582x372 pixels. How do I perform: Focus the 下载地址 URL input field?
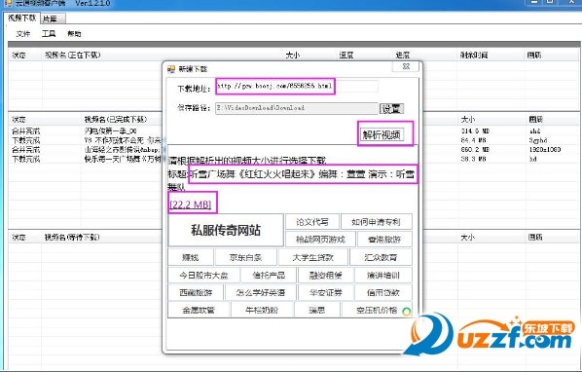click(297, 87)
